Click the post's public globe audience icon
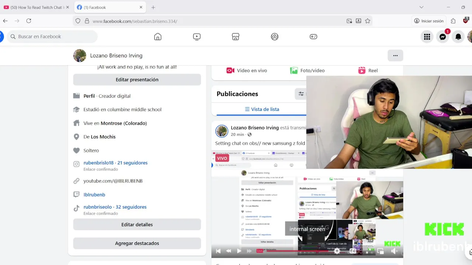Screen dimensions: 472x265 (250, 135)
